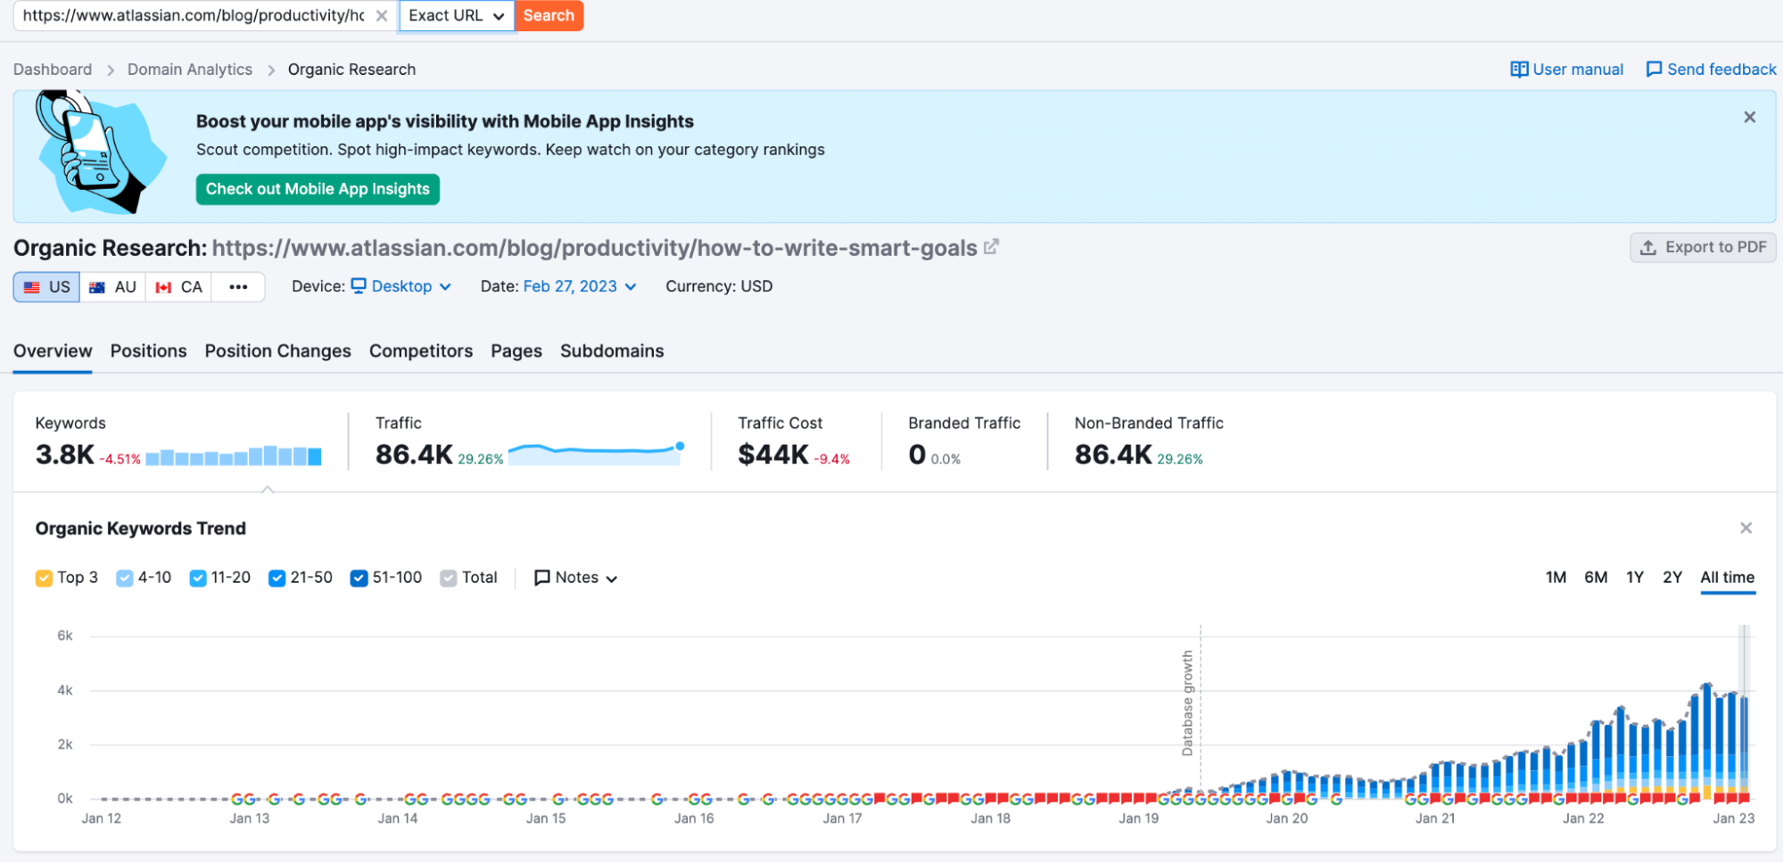This screenshot has width=1783, height=863.
Task: Open the User manual link
Action: [x=1567, y=70]
